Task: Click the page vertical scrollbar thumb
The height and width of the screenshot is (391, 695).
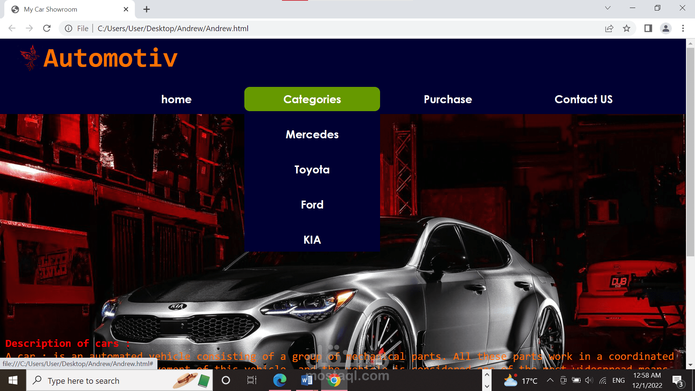Action: 690,152
